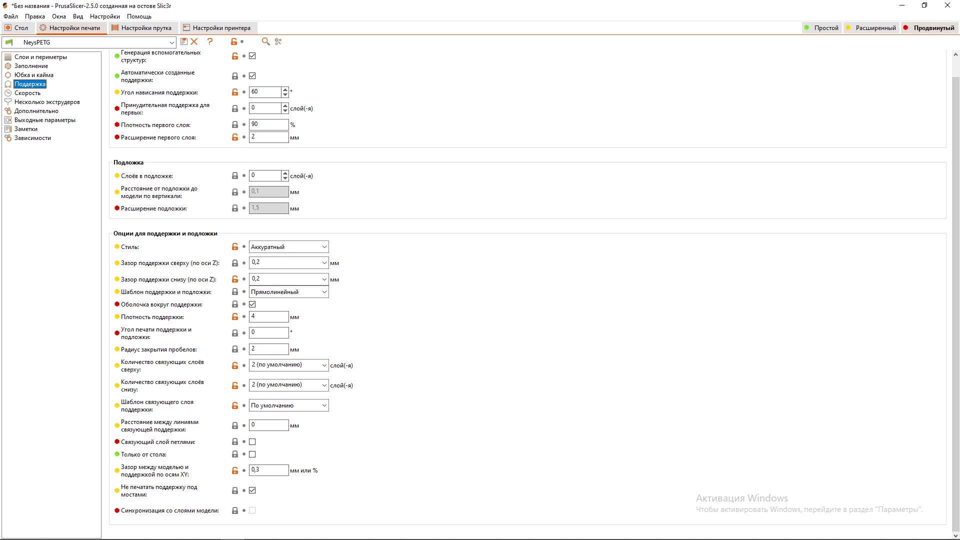This screenshot has width=960, height=540.
Task: Select Простой mode button
Action: [x=821, y=28]
